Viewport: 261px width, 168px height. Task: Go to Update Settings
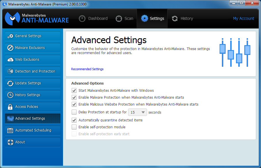click(x=33, y=83)
